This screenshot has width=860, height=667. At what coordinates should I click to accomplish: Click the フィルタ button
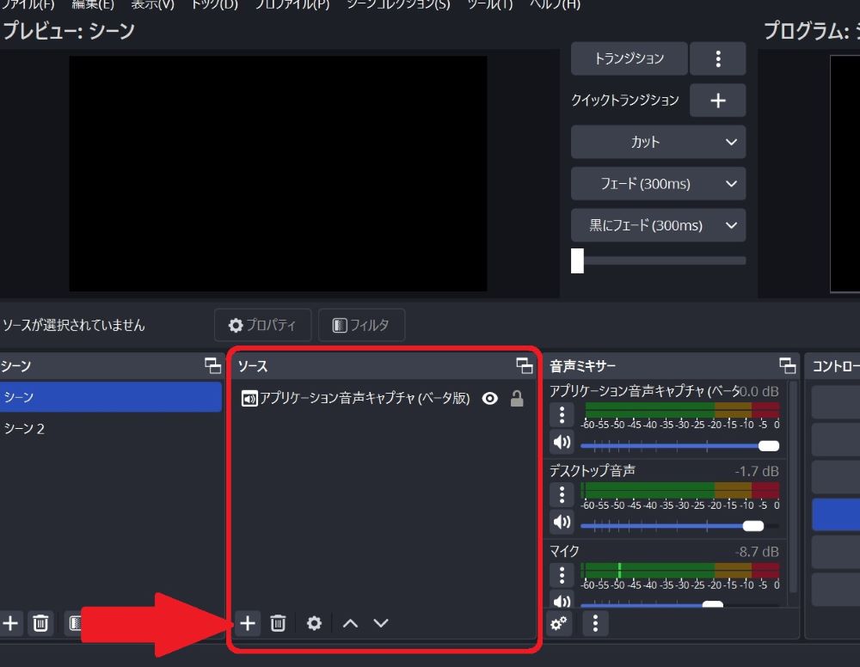pyautogui.click(x=361, y=325)
